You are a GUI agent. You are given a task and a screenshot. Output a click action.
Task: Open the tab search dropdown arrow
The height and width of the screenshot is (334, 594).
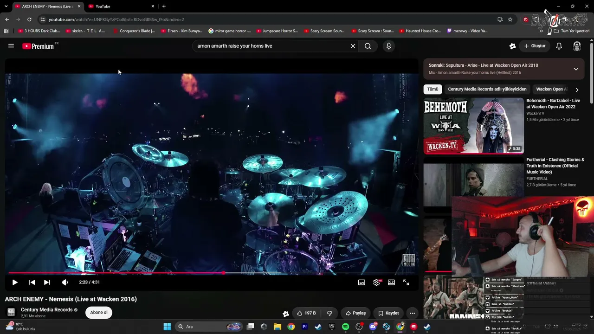pos(6,6)
